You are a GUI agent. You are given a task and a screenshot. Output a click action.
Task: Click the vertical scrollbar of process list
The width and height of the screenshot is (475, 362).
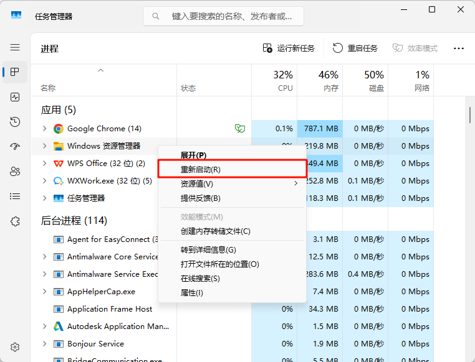point(469,115)
